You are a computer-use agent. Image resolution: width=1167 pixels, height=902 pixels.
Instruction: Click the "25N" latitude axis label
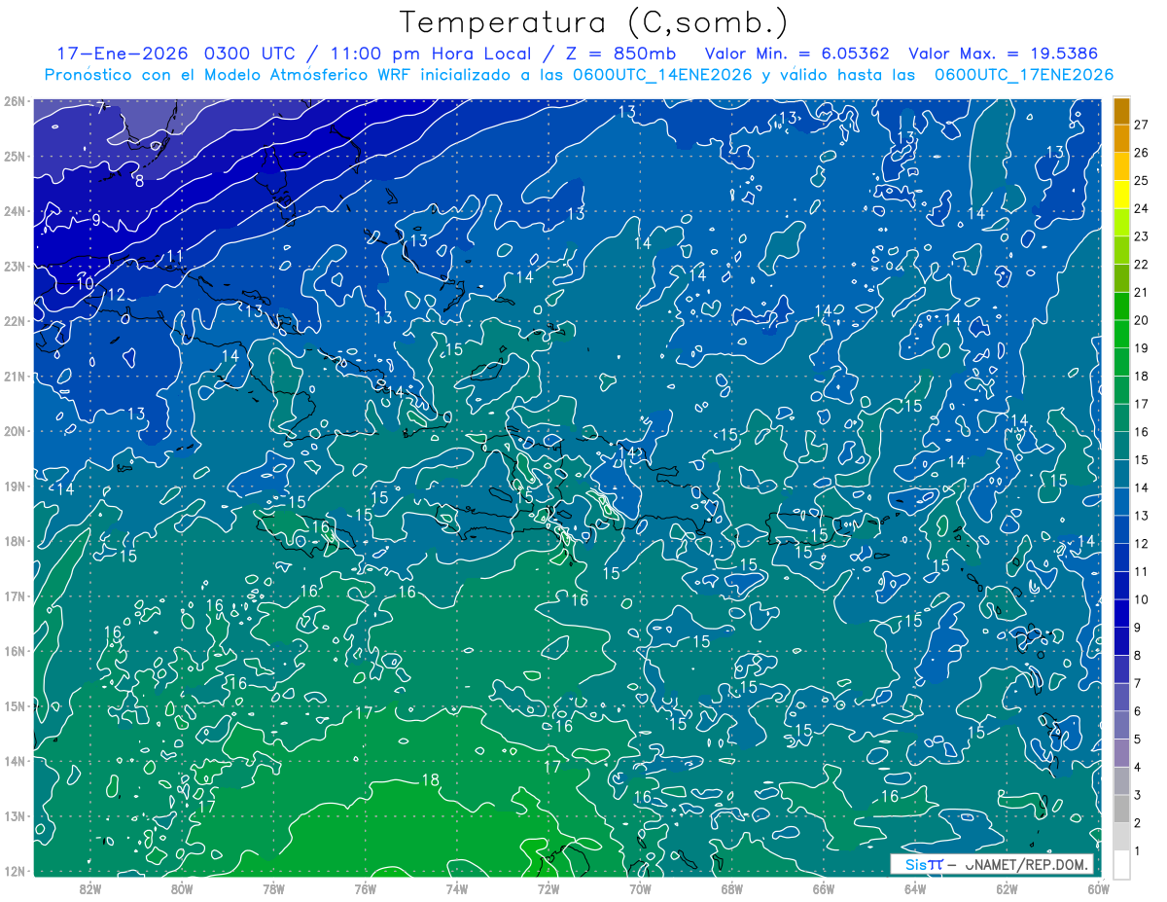coord(15,156)
